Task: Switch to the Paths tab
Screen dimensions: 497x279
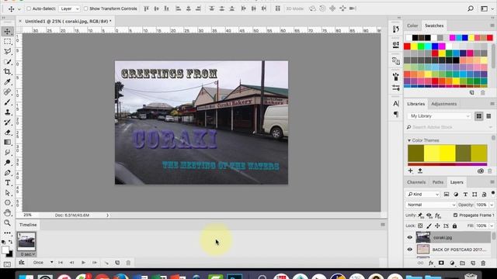Action: [x=438, y=182]
